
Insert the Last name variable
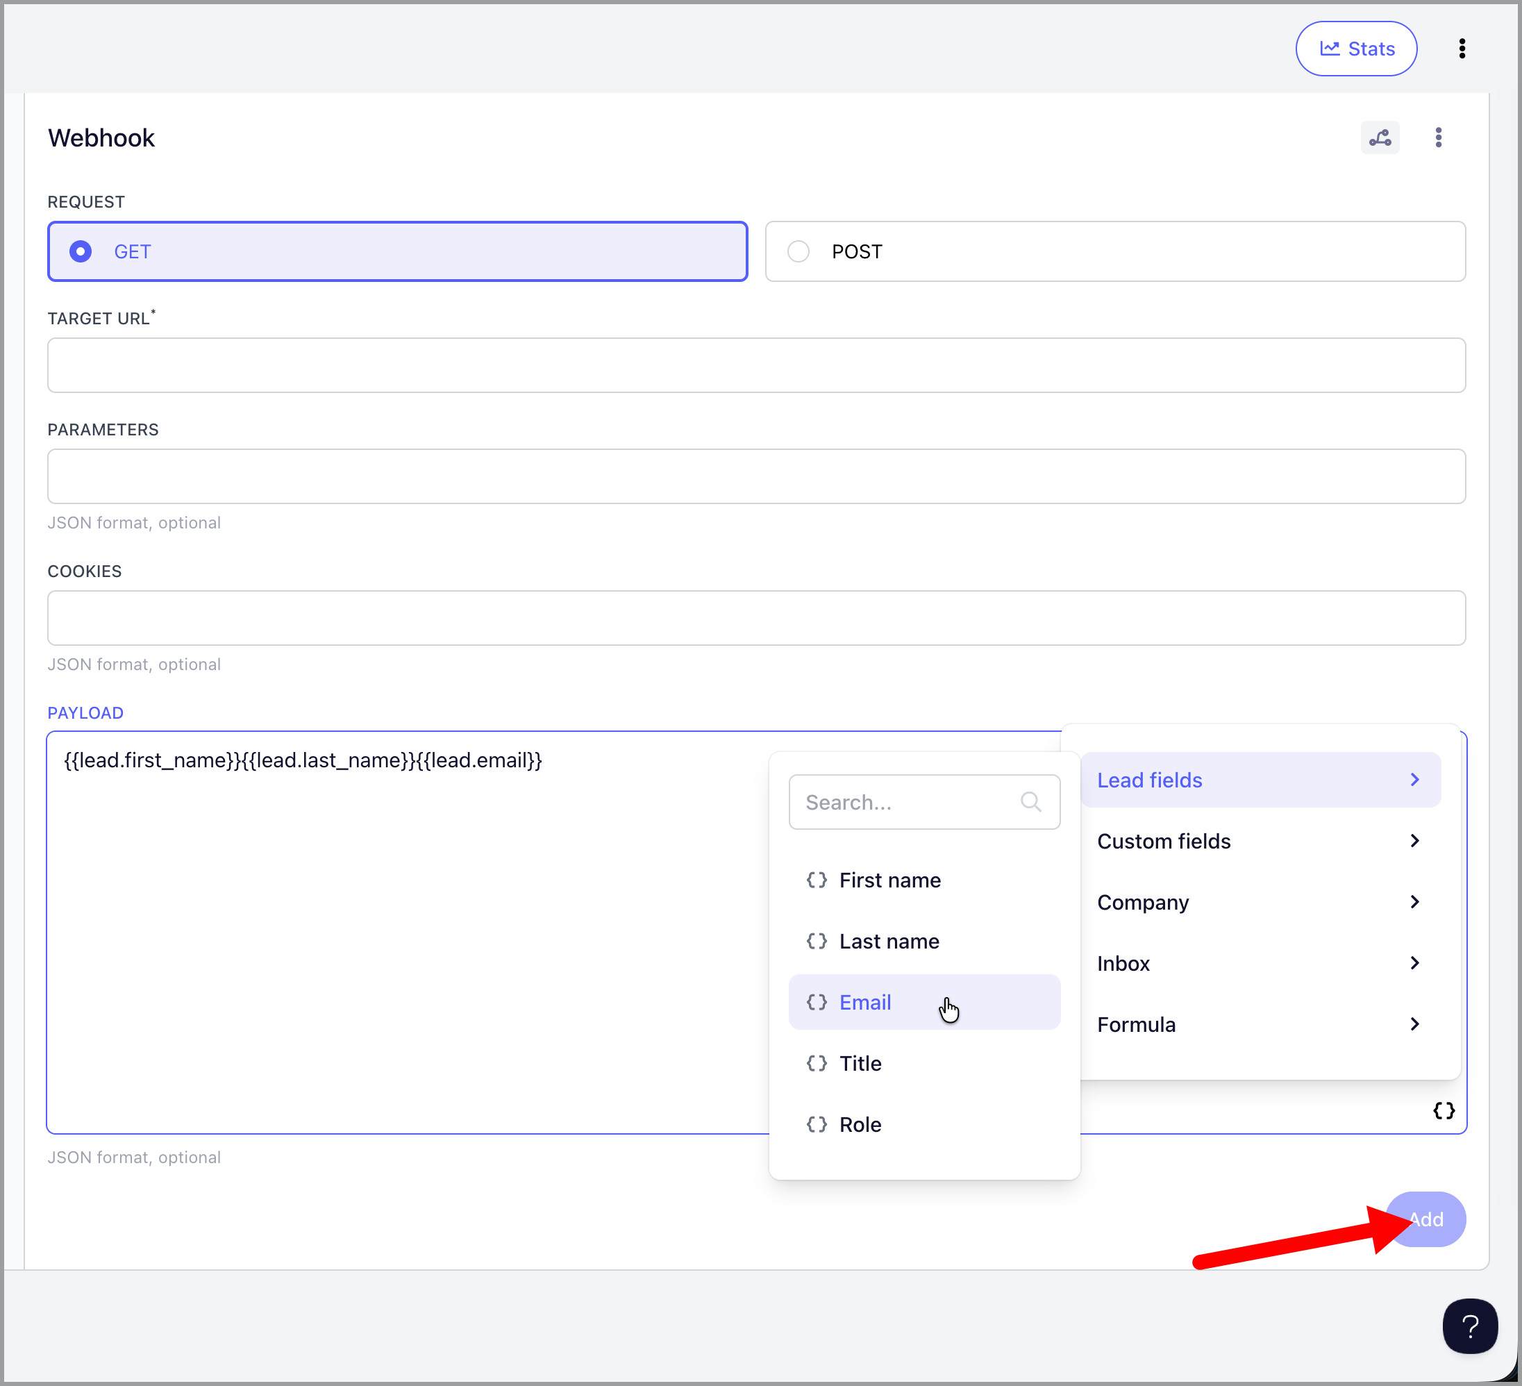[924, 942]
